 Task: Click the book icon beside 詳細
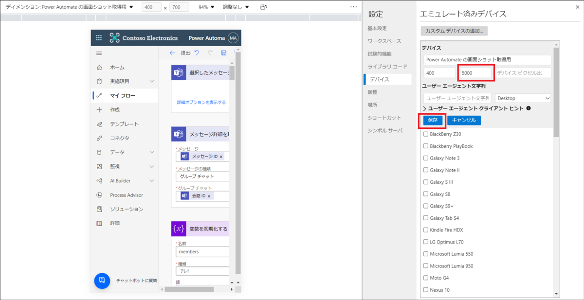click(x=99, y=223)
